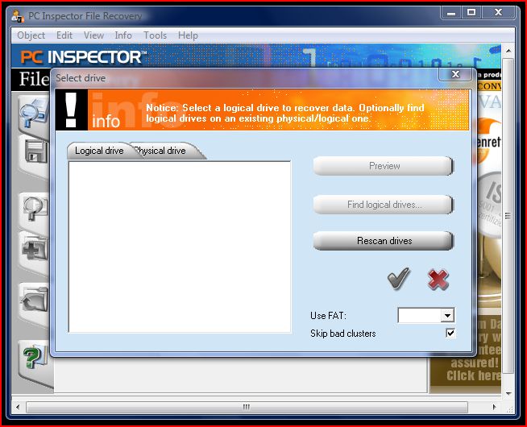Open the Edit menu
The height and width of the screenshot is (427, 527).
tap(64, 35)
